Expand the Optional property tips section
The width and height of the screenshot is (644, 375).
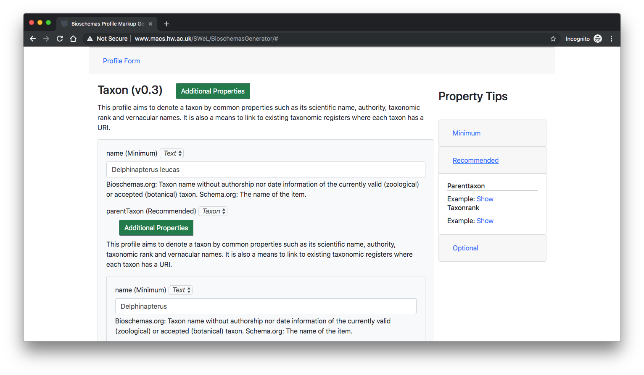click(465, 248)
